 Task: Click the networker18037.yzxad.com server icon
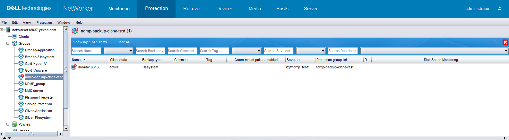(x=8, y=30)
